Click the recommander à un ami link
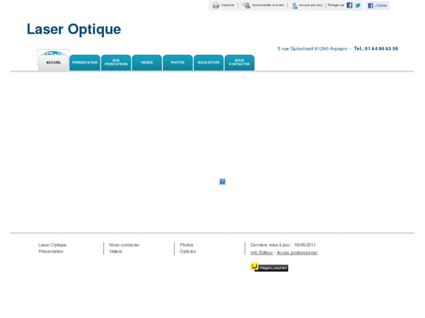This screenshot has width=425, height=318. coord(268,5)
